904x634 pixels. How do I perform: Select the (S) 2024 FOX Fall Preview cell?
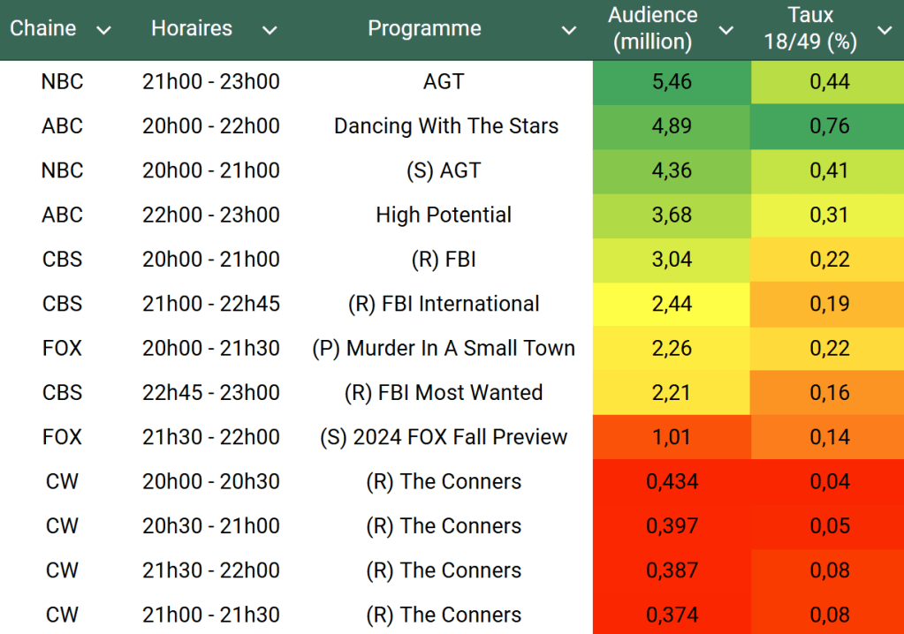pyautogui.click(x=444, y=437)
